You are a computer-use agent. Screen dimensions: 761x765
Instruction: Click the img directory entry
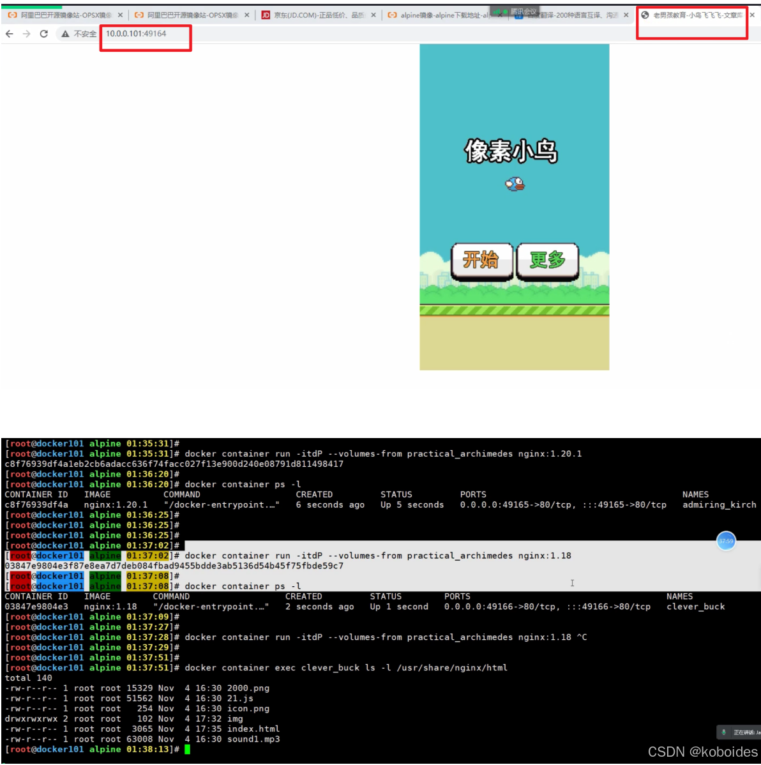pyautogui.click(x=235, y=718)
